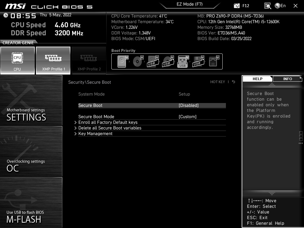This screenshot has width=304, height=228.
Task: Click the System Mode Setup row
Action: click(x=152, y=94)
